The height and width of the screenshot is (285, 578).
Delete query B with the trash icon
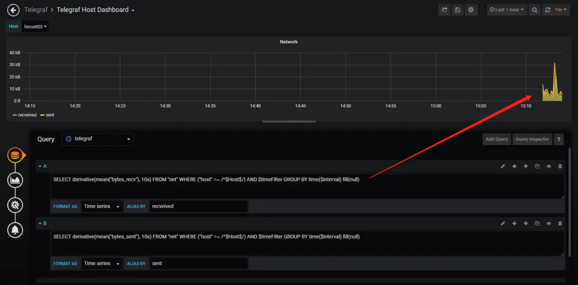[560, 223]
